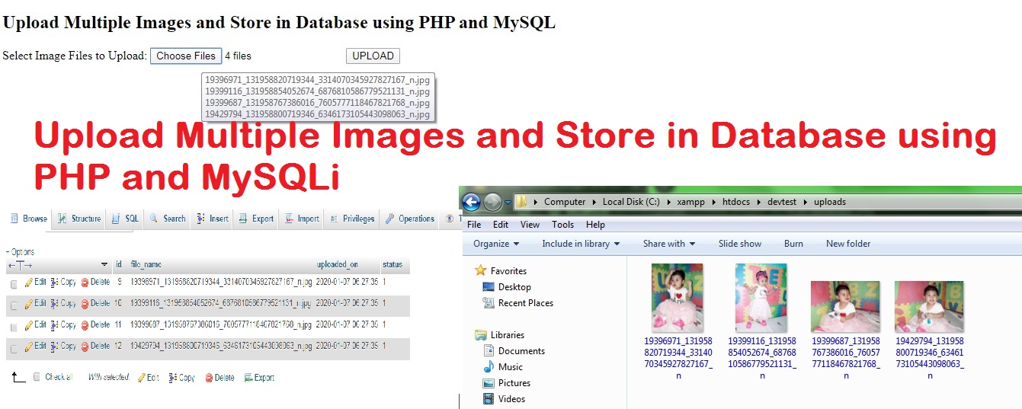Open the Import tab

click(x=302, y=219)
